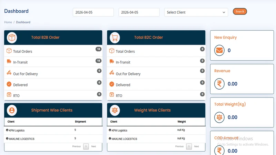
Task: Click the Client column header in Weight table
Action: (x=114, y=122)
